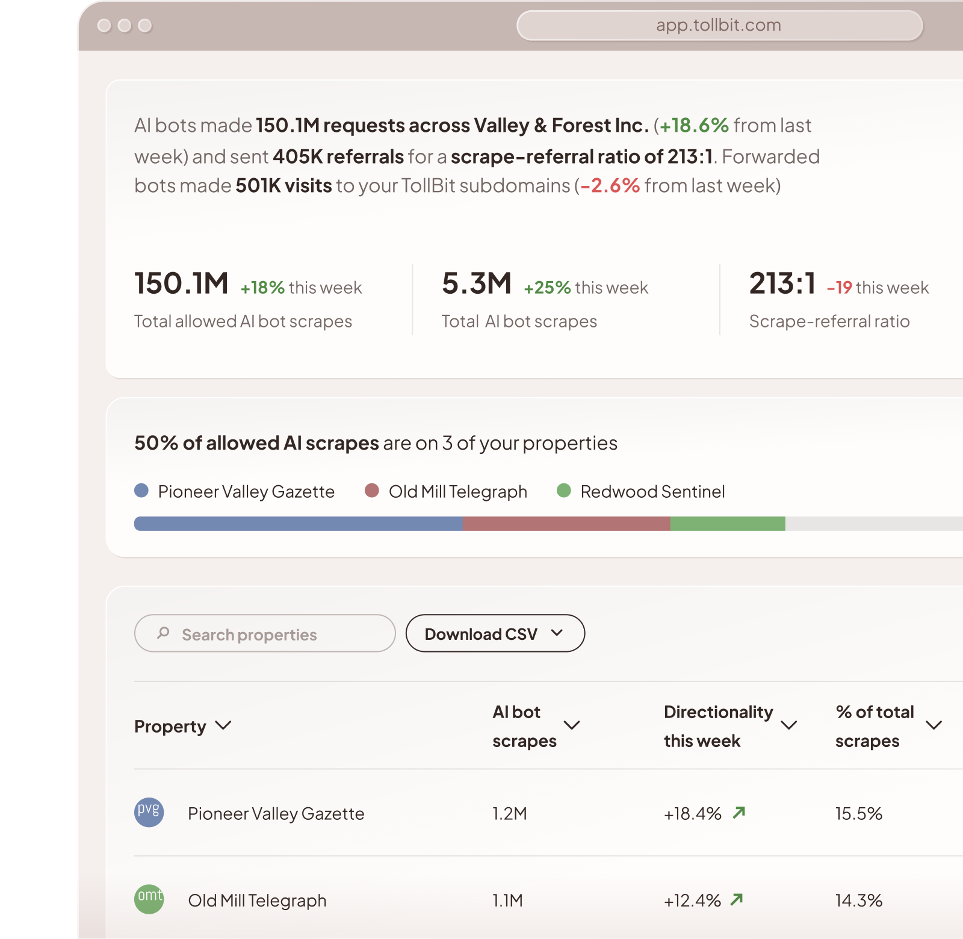Open the Directionality this week dropdown

tap(790, 727)
